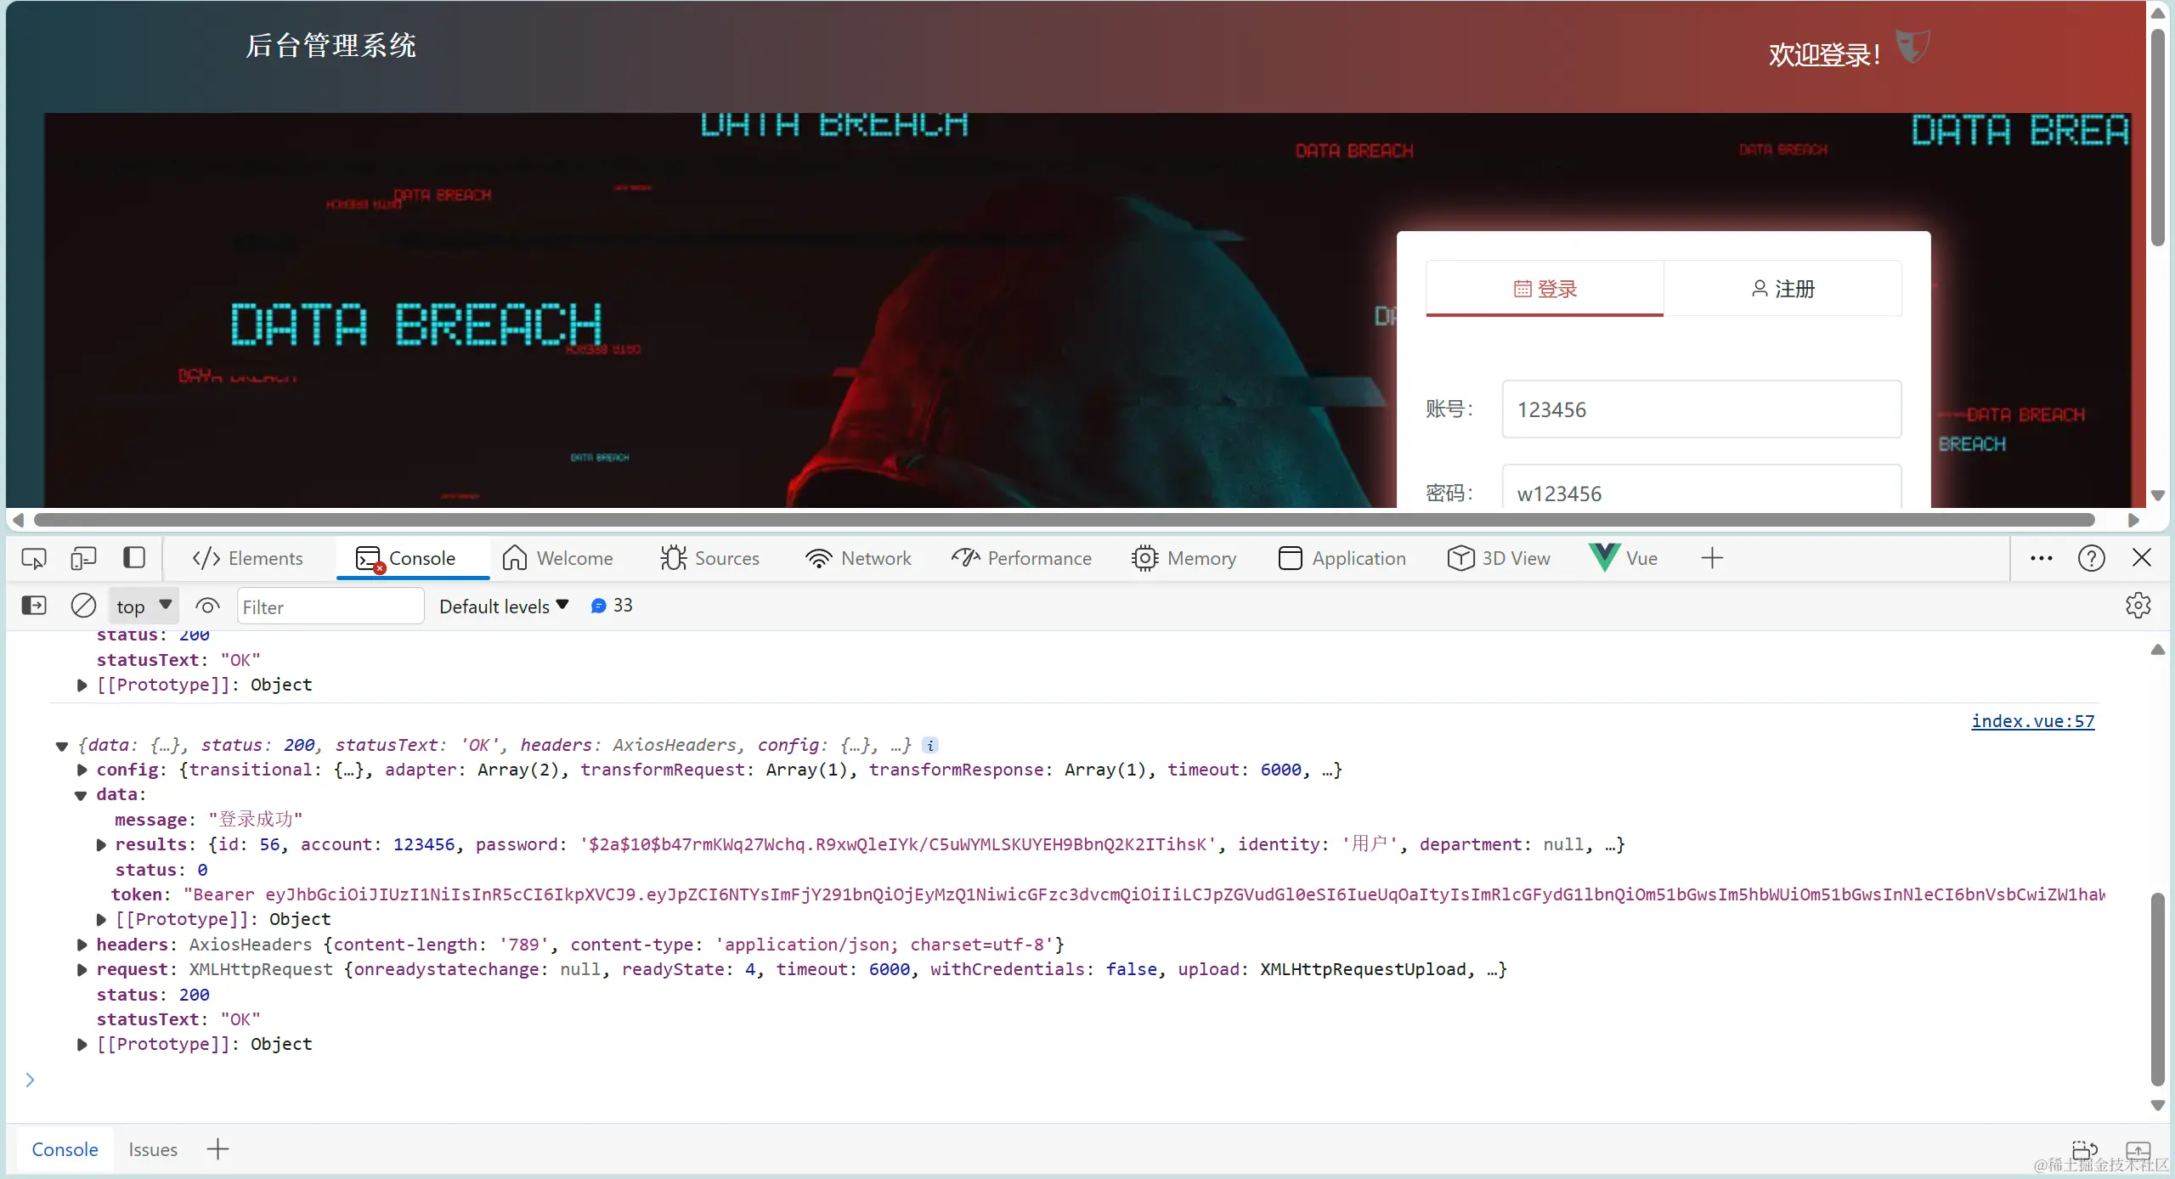Click the more tools plus icon
Image resolution: width=2175 pixels, height=1179 pixels.
1712,558
